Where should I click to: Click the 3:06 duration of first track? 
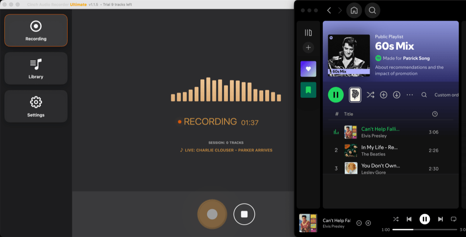tap(433, 132)
